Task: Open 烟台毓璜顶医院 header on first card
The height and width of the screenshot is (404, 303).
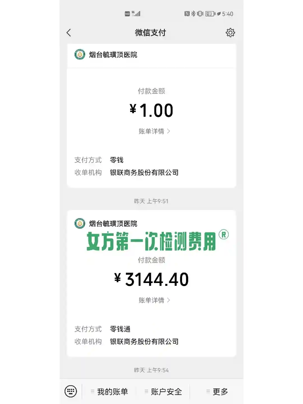Action: coord(113,55)
